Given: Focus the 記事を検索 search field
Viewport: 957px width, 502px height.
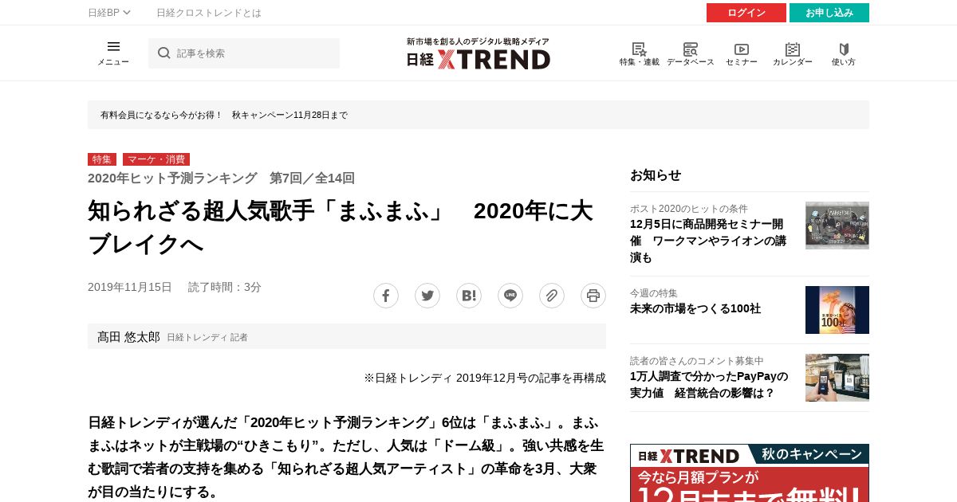Looking at the screenshot, I should 244,53.
